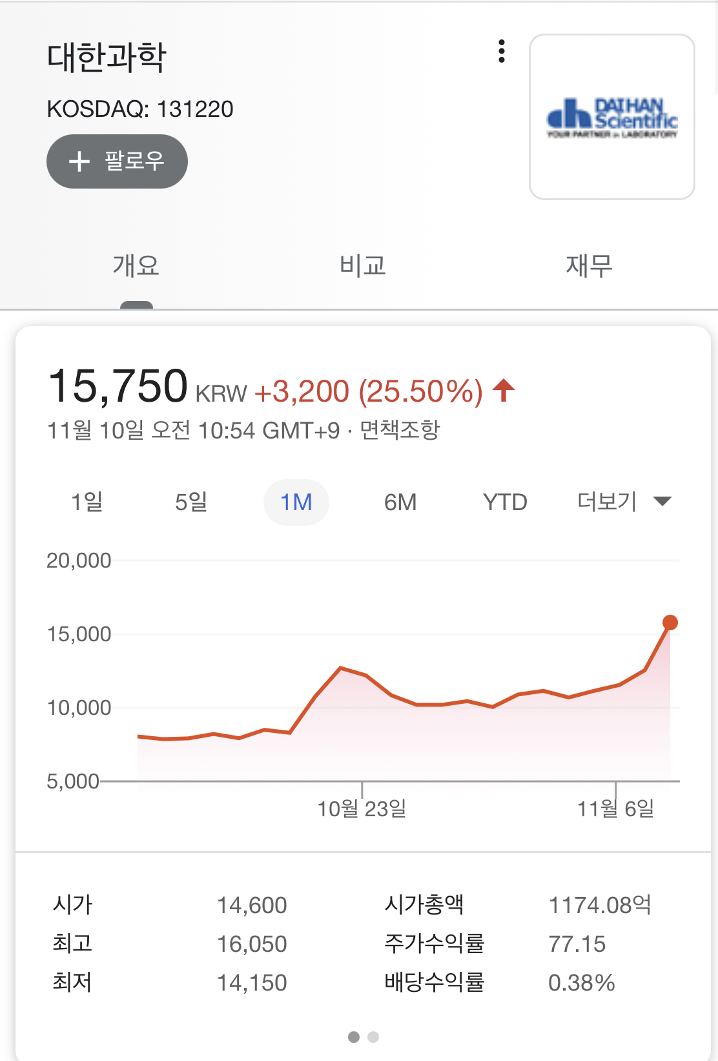Click the red upward price arrow icon
718x1061 pixels.
click(x=504, y=391)
